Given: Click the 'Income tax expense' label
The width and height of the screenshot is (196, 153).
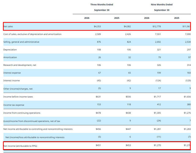Looking at the screenshot, I should pyautogui.click(x=14, y=105).
